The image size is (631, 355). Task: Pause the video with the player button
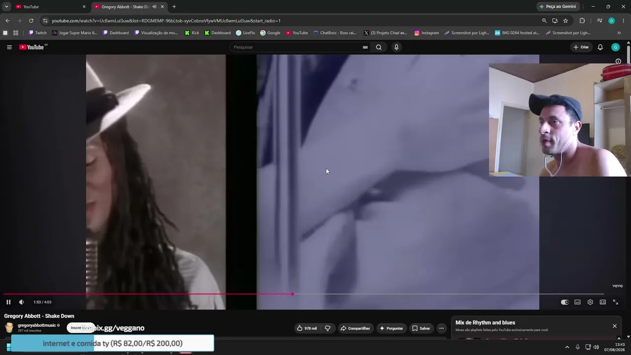pos(8,302)
